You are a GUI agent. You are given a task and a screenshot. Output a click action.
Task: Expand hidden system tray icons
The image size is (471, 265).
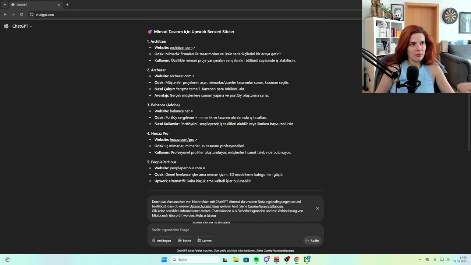(420, 259)
